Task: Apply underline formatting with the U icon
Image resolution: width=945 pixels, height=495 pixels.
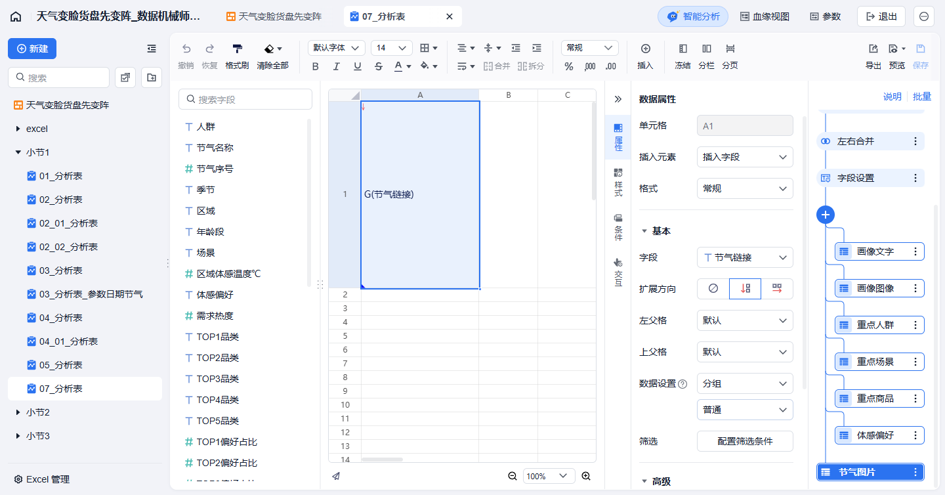Action: point(358,66)
